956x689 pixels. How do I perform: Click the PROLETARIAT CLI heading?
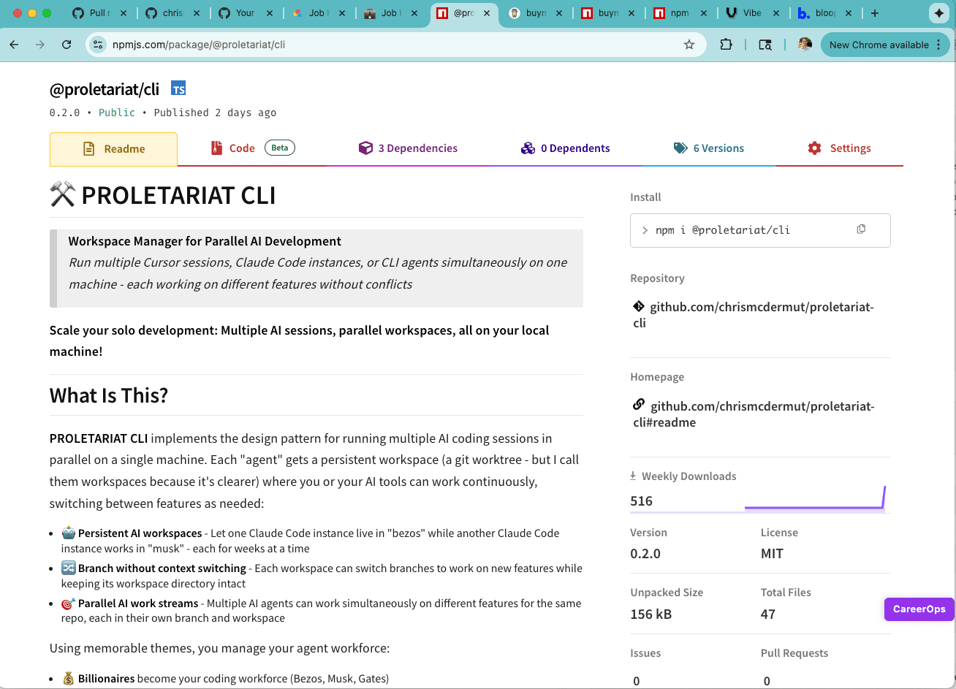coord(162,195)
